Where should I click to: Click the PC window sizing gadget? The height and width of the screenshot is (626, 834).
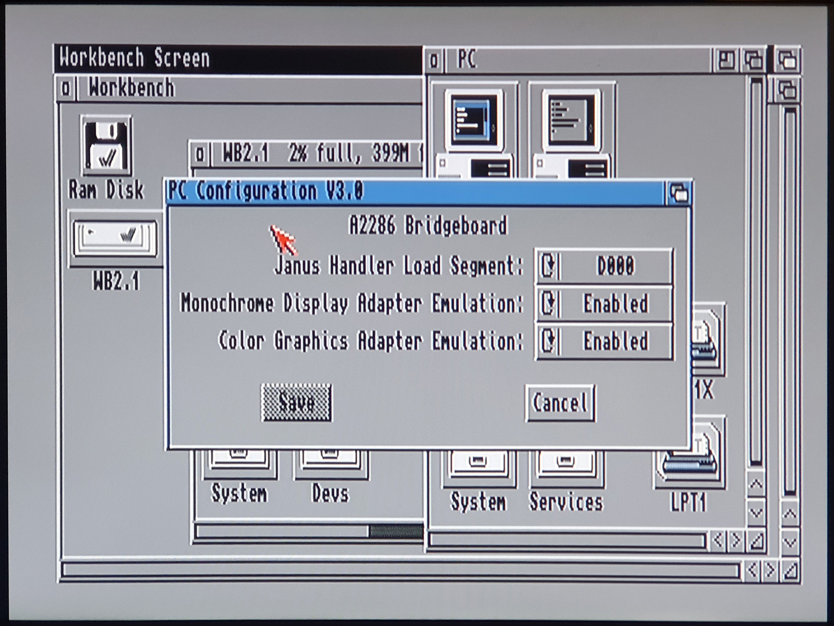756,541
